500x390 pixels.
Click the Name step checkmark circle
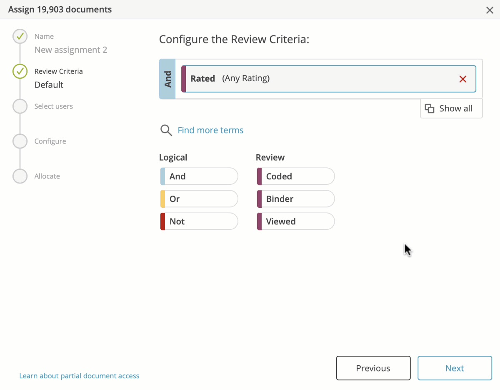(x=20, y=36)
